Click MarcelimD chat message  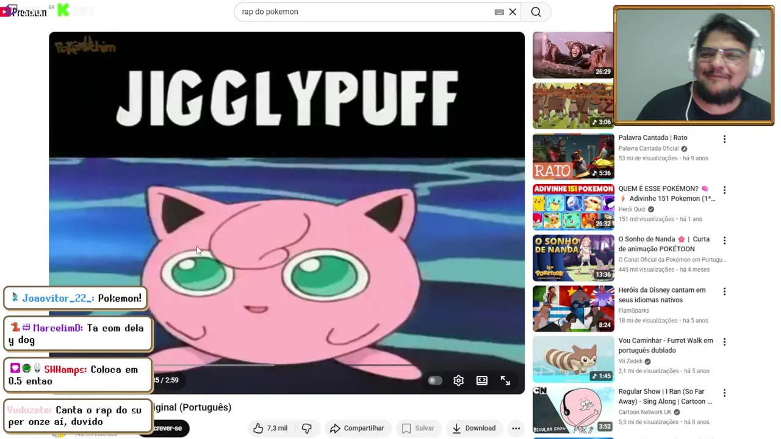(77, 334)
